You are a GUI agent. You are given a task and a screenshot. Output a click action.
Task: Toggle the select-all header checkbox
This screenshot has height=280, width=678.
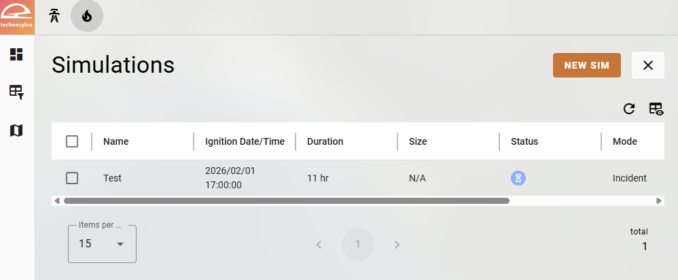pos(72,141)
